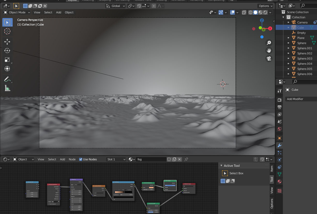
Task: Open the node editor View menu
Action: tap(41, 159)
